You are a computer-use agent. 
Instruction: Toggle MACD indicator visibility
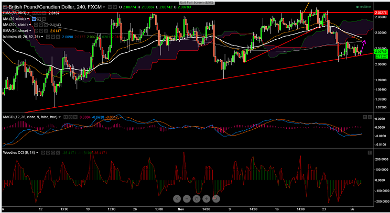(x=66, y=117)
